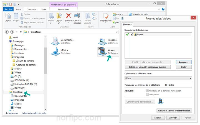
Task: Click Restaurar valores predeterminados
Action: (174, 111)
